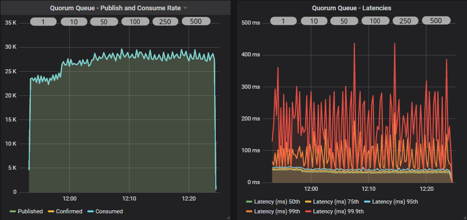Click the '100' marker pill in the Latencies panel

tap(375, 21)
